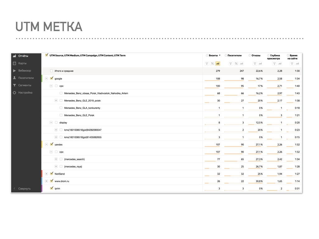Image resolution: width=319 pixels, height=239 pixels.
Task: Toggle percent view icon under Посетители column
Action: point(236,63)
